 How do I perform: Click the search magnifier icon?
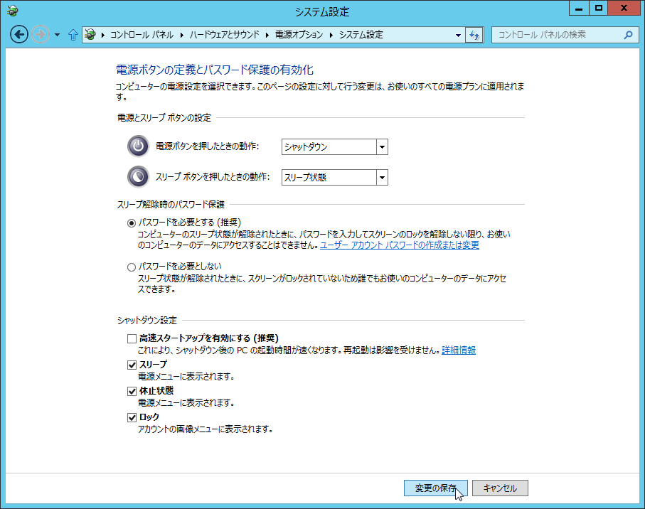628,35
